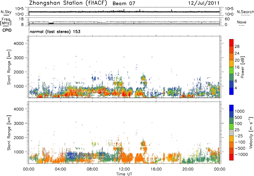Screen dimensions: 254x176
Task: Click the 18 tick on the frequency axis
Action: (x=21, y=19)
